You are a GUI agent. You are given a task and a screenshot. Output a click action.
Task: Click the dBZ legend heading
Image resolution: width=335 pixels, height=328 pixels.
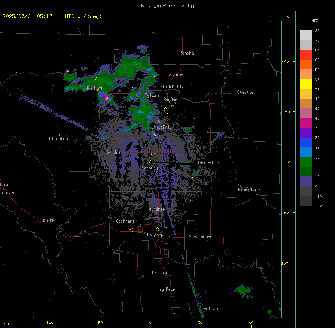coord(315,21)
